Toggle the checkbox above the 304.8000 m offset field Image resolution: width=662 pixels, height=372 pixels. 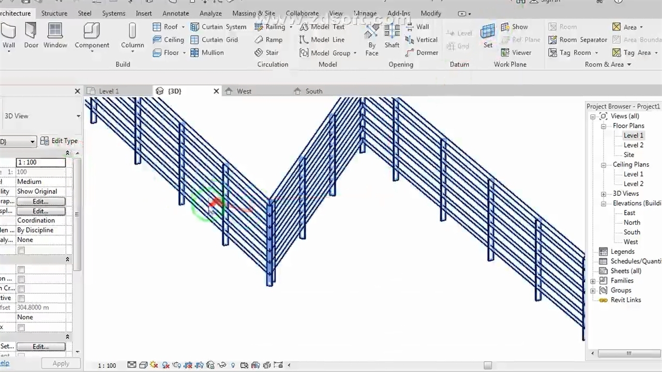pos(21,298)
